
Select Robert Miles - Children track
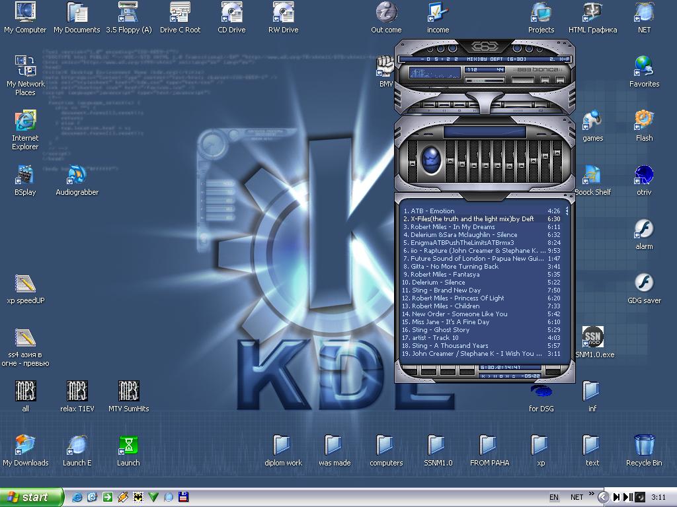point(481,306)
